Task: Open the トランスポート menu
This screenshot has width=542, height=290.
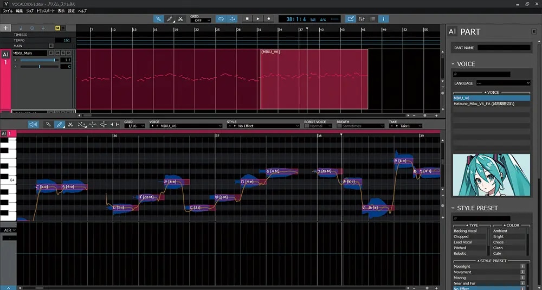Action: click(46, 11)
